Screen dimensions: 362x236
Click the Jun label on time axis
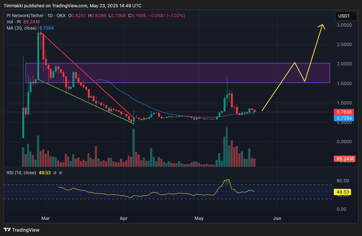click(277, 218)
